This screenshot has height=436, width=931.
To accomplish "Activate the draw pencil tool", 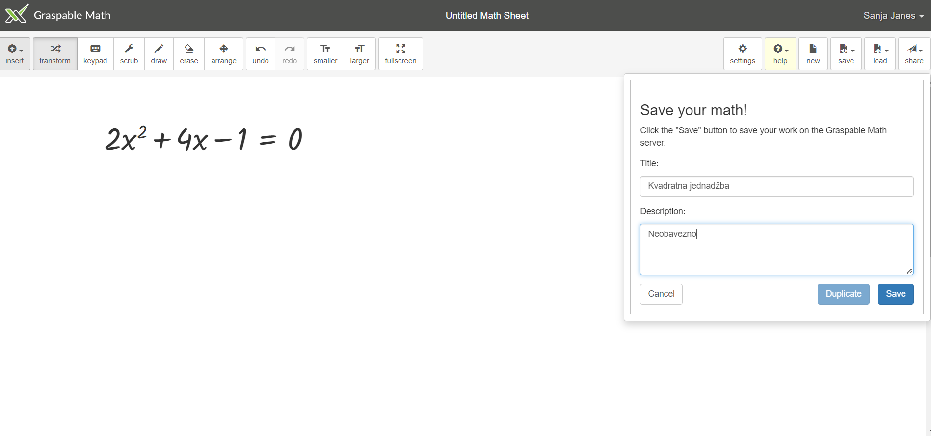I will 159,54.
